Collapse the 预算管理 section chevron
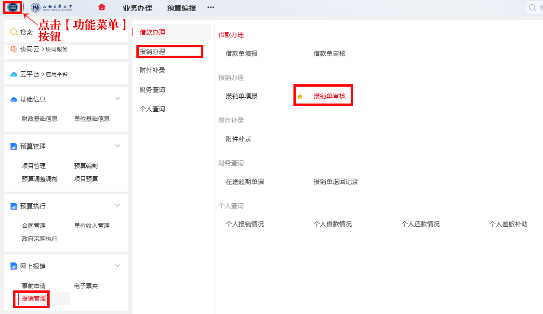543x314 pixels. [x=117, y=146]
